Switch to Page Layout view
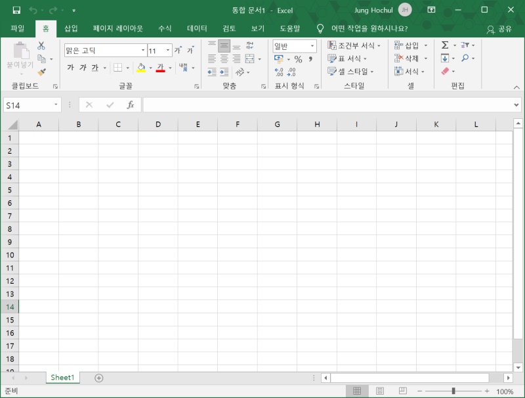 point(380,391)
